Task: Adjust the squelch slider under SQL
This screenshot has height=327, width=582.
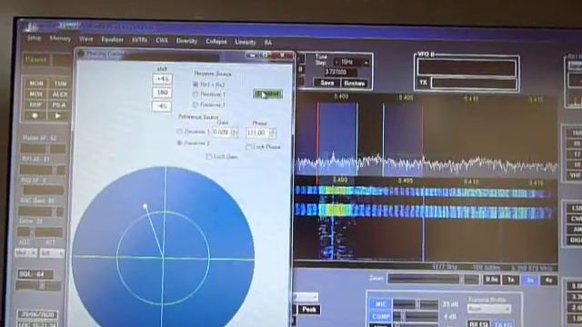Action: tap(38, 286)
